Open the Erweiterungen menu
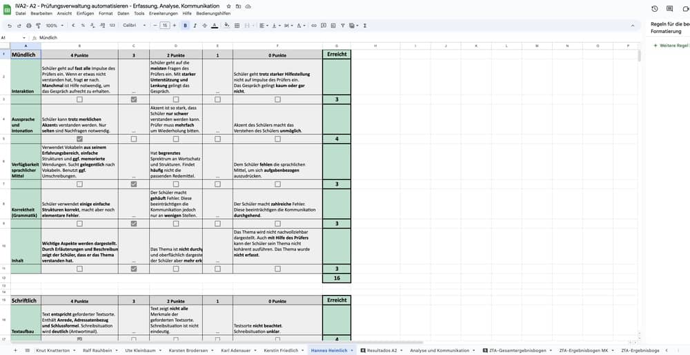The width and height of the screenshot is (690, 355). (163, 13)
